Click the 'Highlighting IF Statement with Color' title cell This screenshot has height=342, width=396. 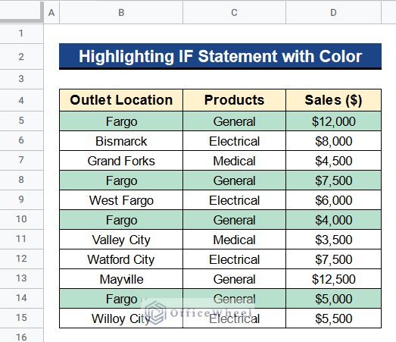pyautogui.click(x=220, y=56)
